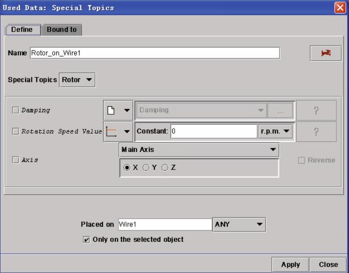The height and width of the screenshot is (273, 349).
Task: Open the Special Topics Rotor dropdown
Action: click(x=77, y=80)
